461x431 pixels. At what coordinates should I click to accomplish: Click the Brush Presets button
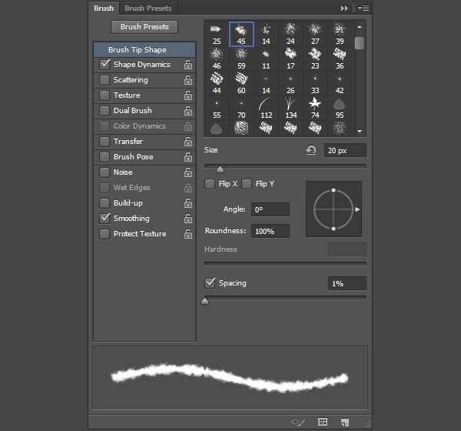click(144, 27)
